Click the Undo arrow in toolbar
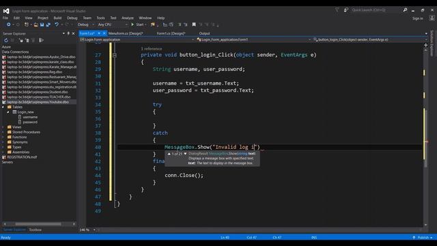 (x=57, y=25)
